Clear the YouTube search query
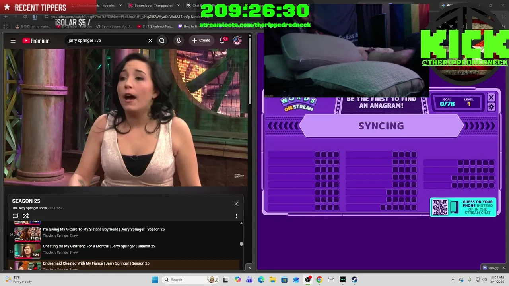Image resolution: width=509 pixels, height=286 pixels. point(150,41)
